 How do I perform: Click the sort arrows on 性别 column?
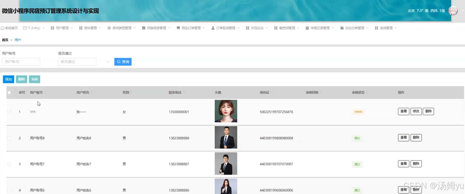tap(132, 92)
